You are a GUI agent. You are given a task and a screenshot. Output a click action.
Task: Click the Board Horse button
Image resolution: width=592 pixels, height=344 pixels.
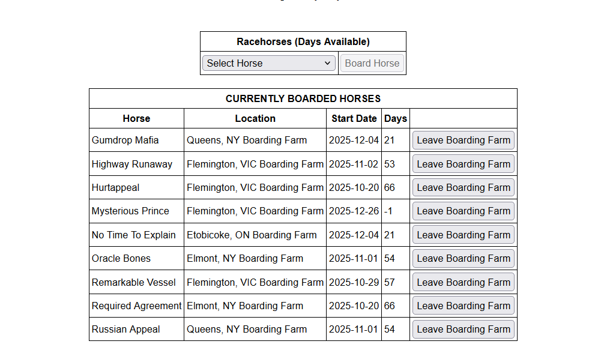point(372,63)
